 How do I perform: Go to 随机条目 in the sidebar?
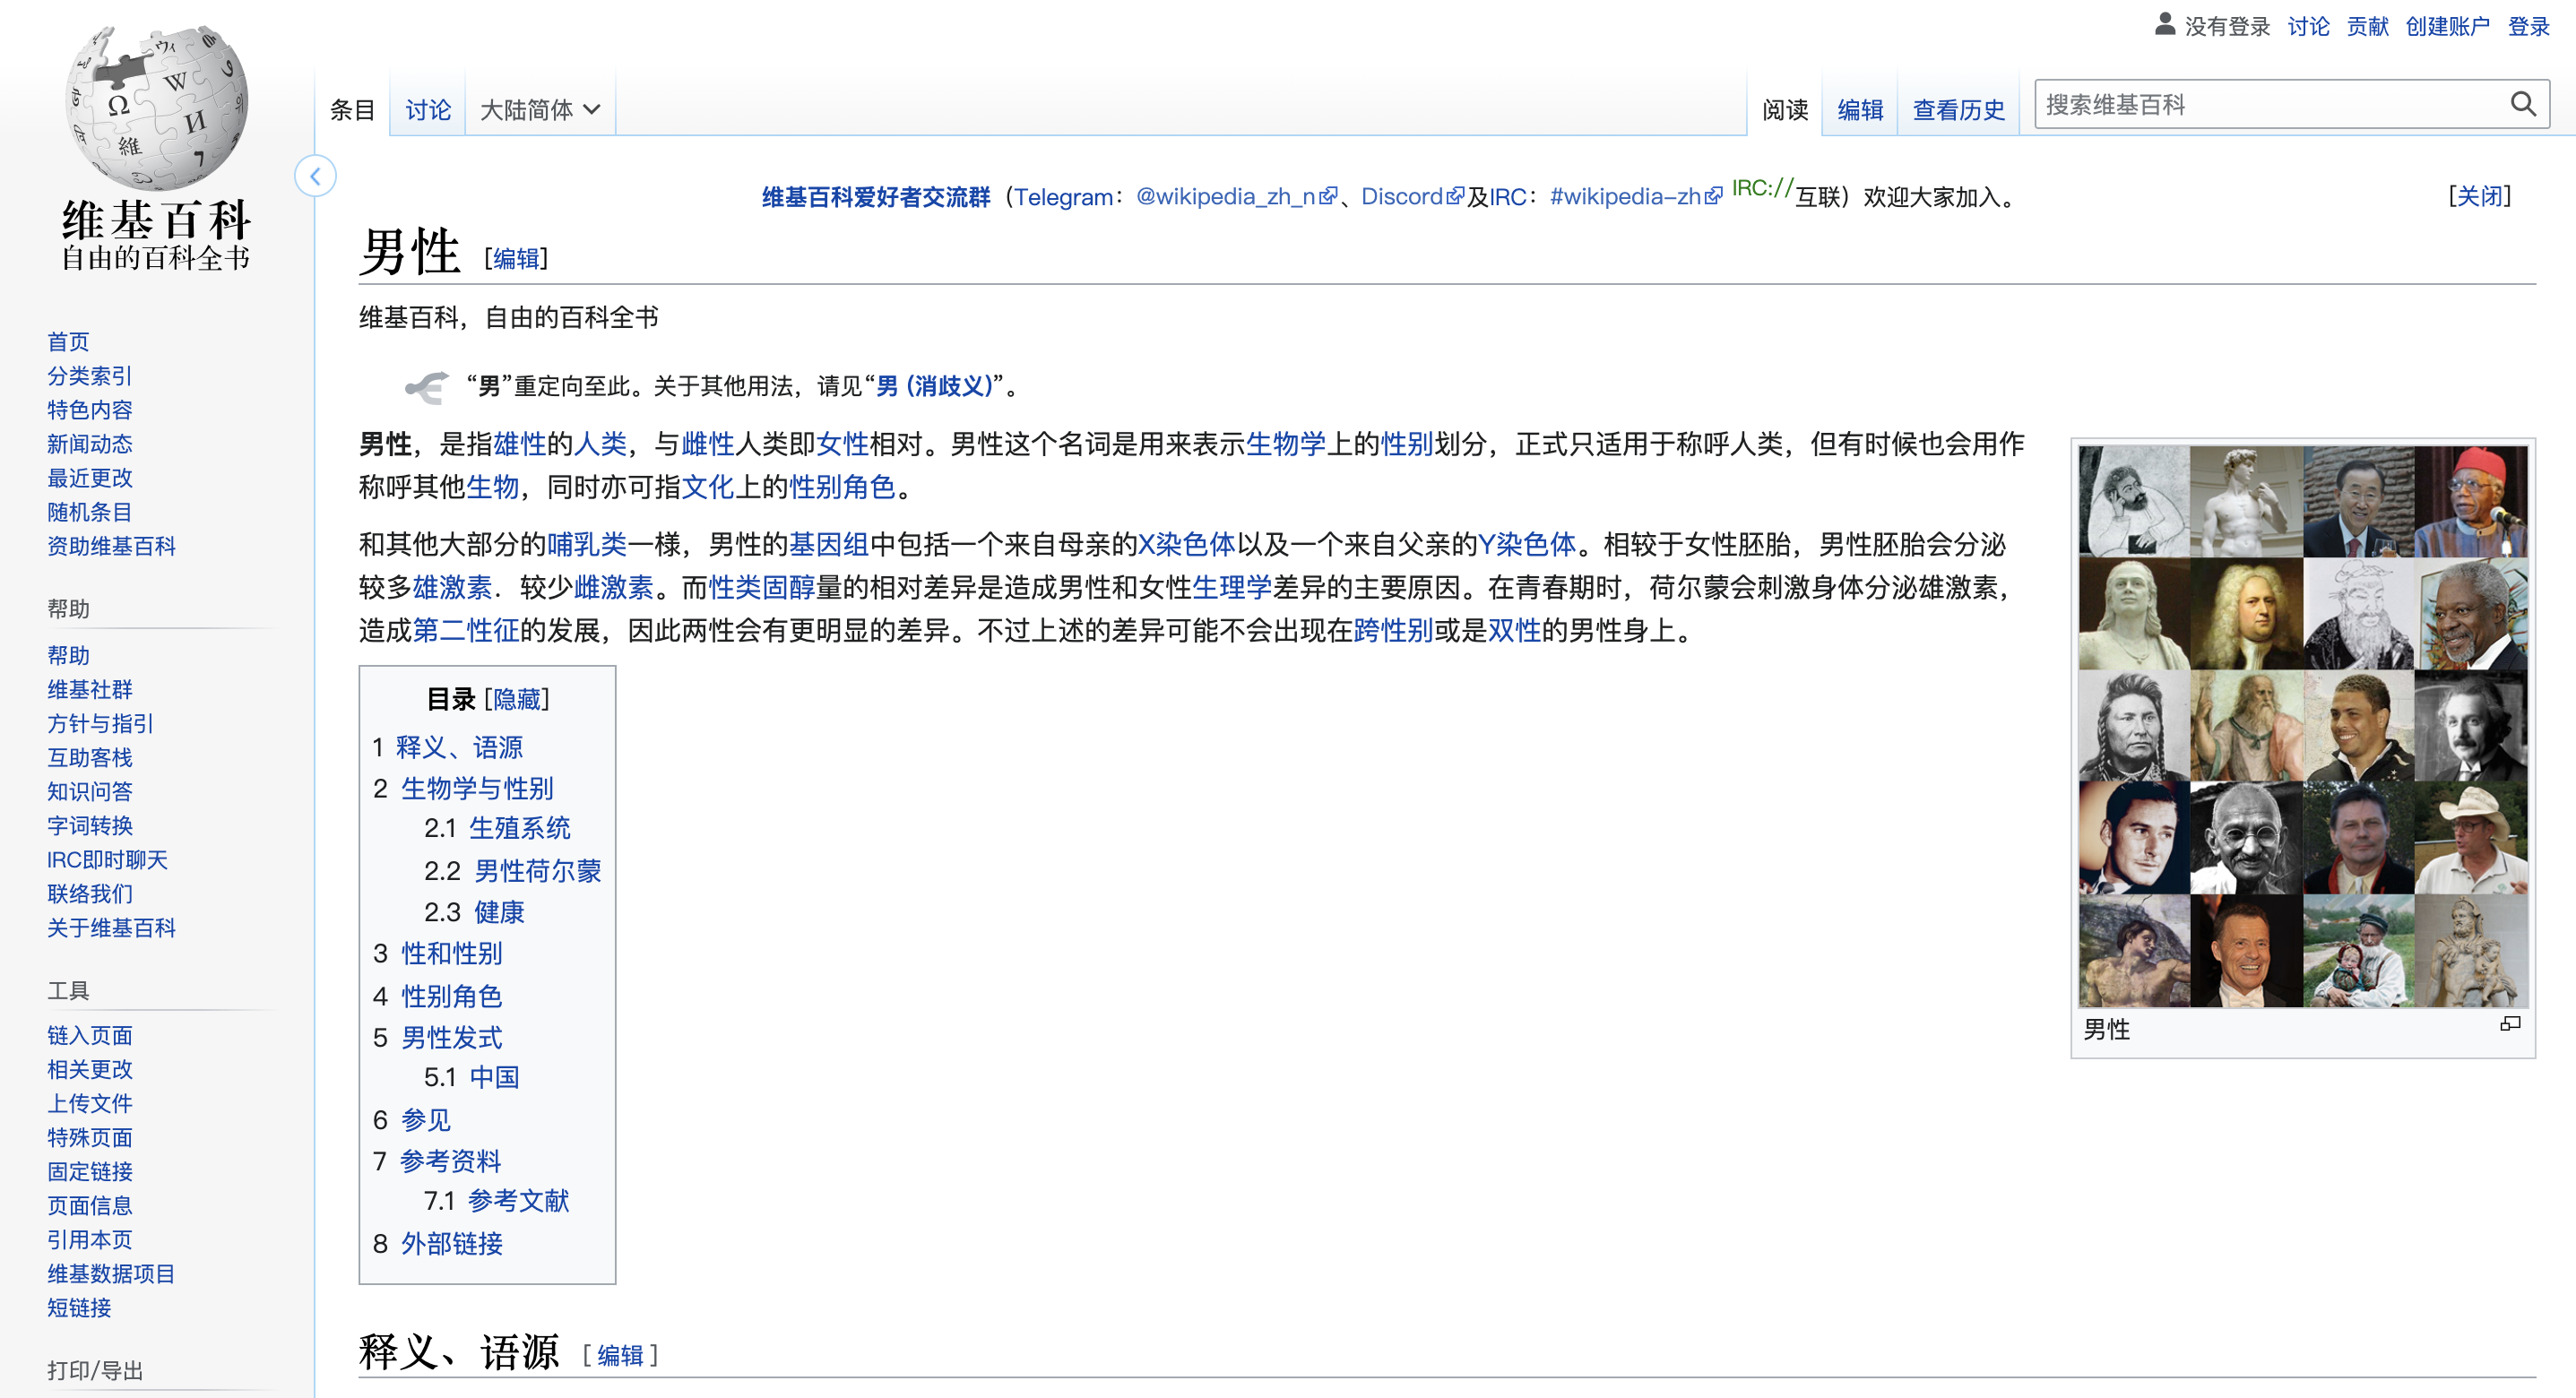tap(89, 512)
